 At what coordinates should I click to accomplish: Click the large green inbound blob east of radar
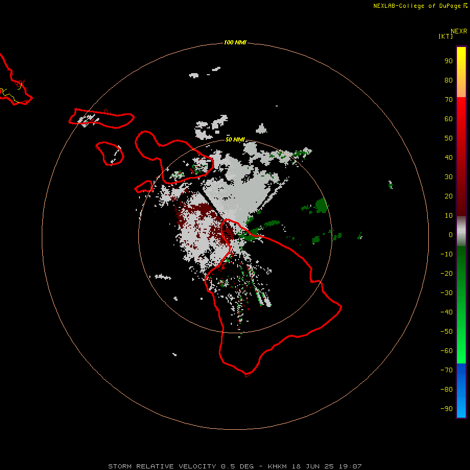322,206
